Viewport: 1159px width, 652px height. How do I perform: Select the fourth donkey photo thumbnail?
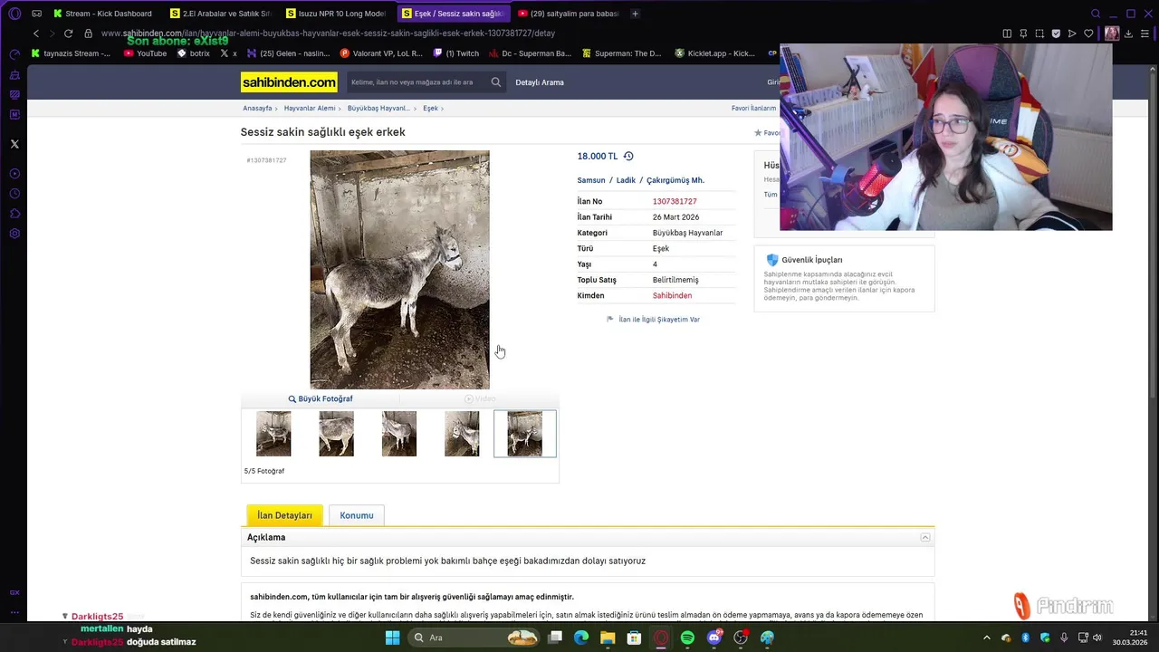(x=462, y=434)
